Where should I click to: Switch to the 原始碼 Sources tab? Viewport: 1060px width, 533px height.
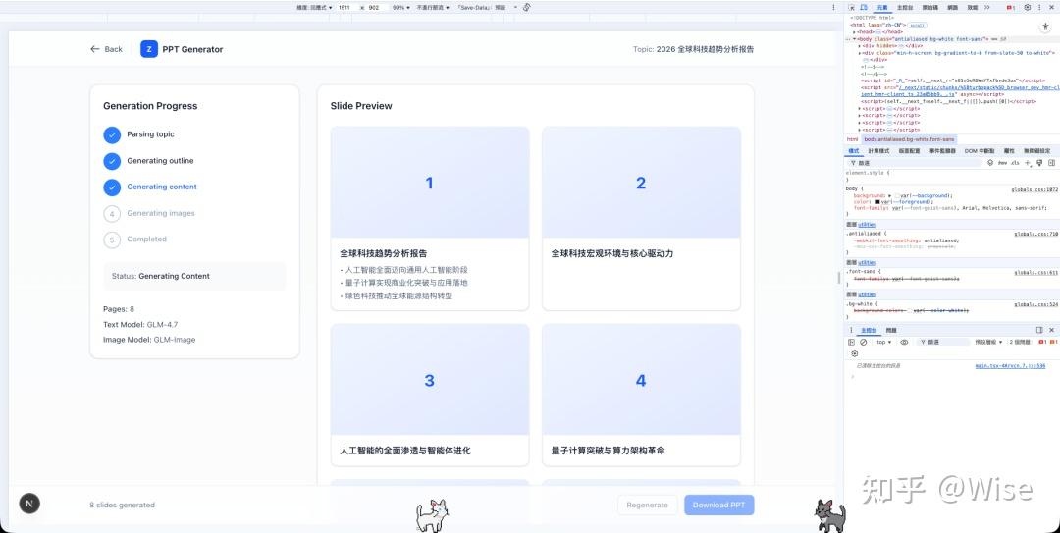click(x=929, y=7)
